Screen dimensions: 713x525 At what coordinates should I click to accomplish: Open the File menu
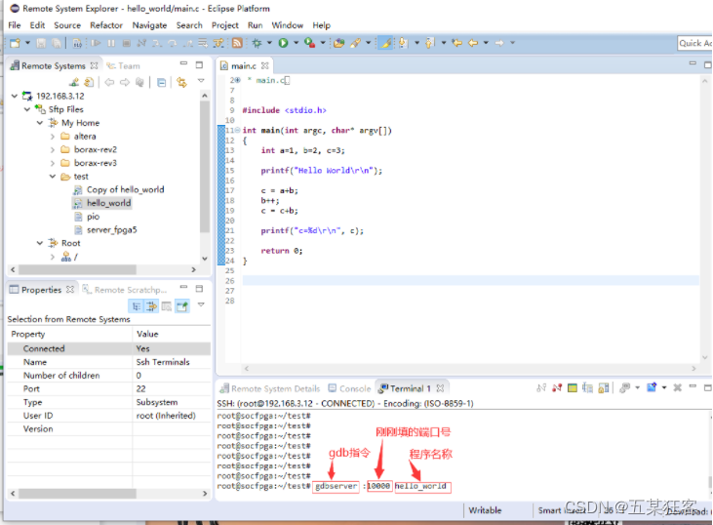pyautogui.click(x=15, y=25)
